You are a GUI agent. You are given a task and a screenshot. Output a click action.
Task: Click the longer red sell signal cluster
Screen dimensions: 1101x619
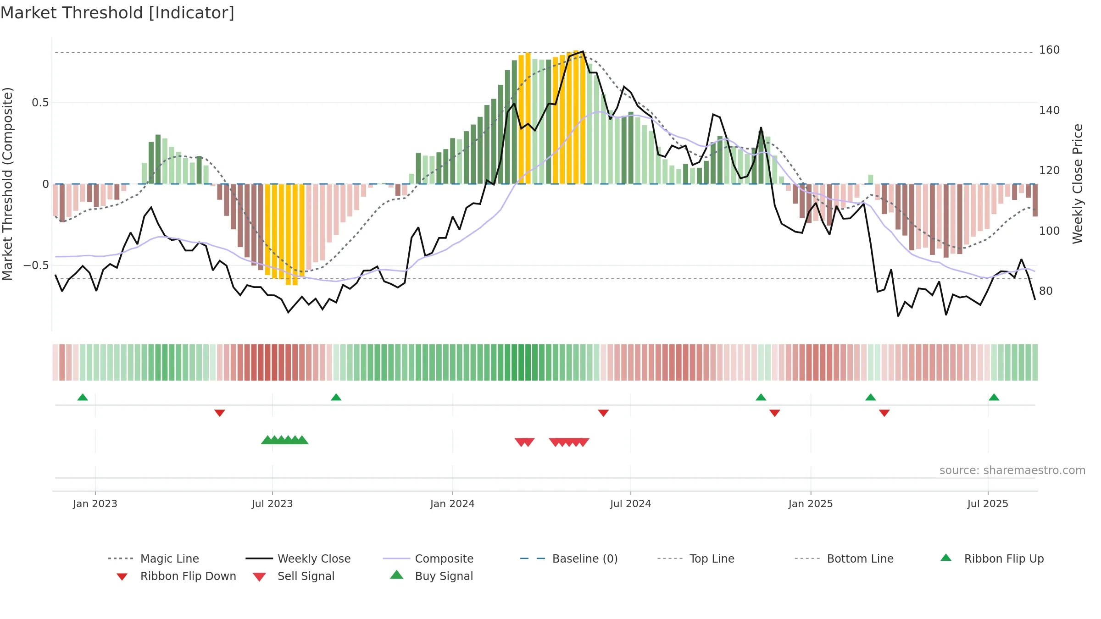[569, 442]
